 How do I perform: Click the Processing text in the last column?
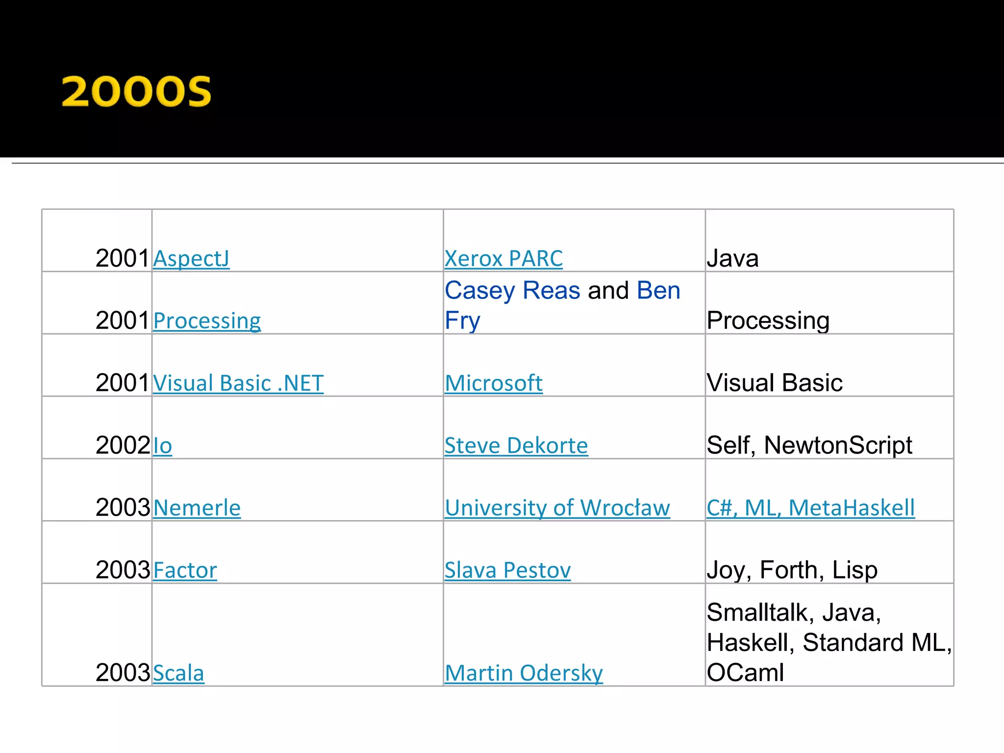pyautogui.click(x=768, y=321)
